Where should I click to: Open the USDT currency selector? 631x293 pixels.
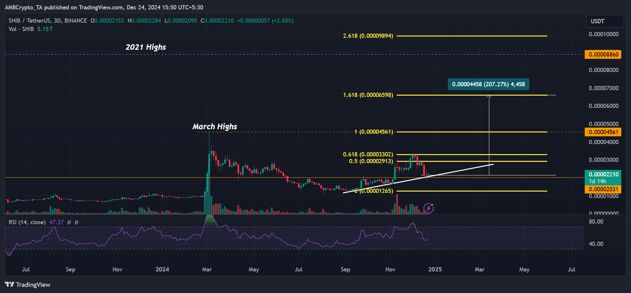pyautogui.click(x=604, y=21)
